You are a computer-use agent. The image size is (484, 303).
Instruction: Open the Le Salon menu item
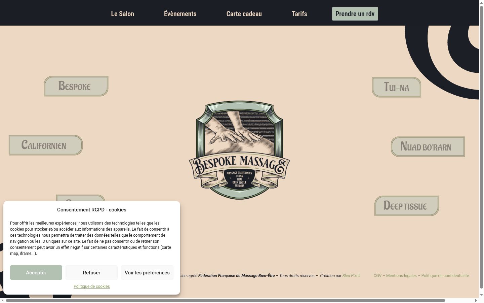coord(122,14)
